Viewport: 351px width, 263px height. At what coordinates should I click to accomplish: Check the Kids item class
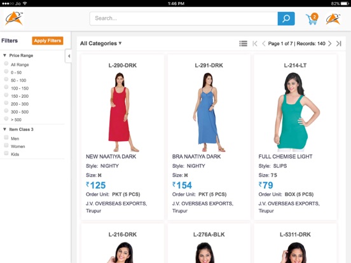[6, 153]
